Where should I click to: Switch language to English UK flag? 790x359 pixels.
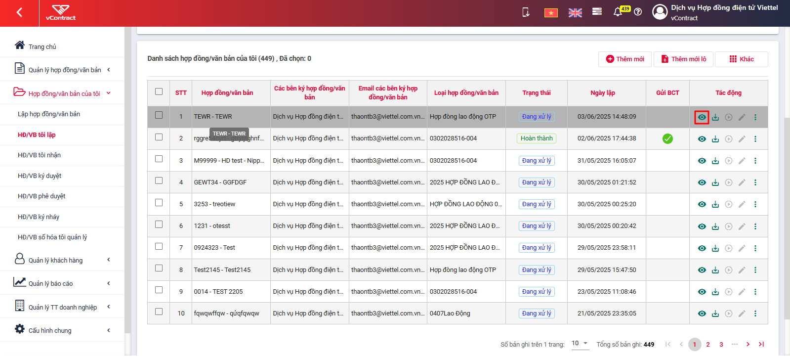pos(575,13)
